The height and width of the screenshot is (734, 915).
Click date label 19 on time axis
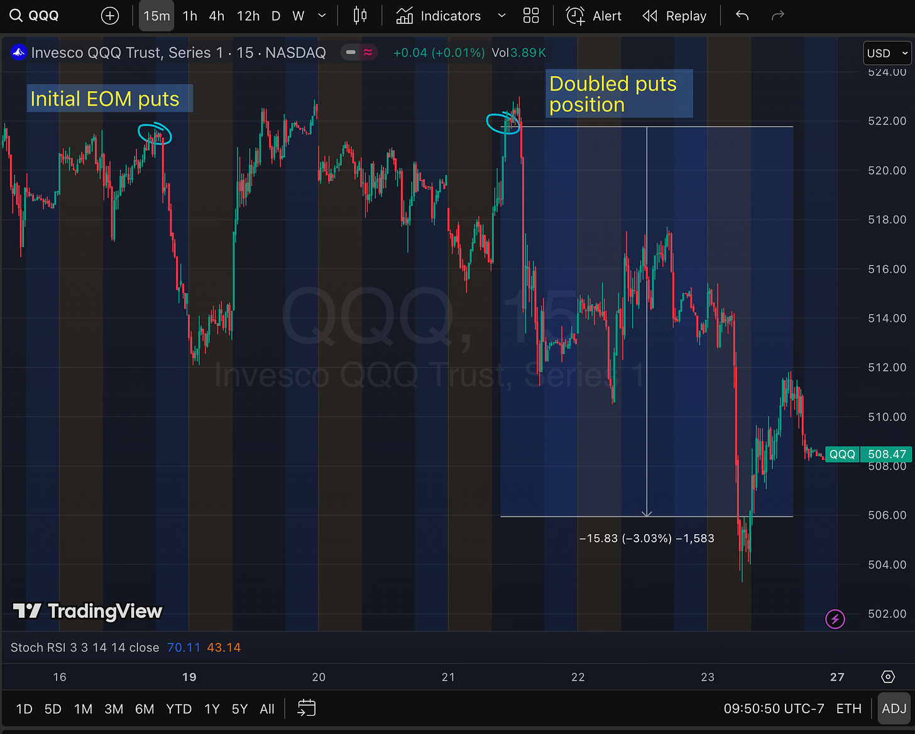[189, 677]
